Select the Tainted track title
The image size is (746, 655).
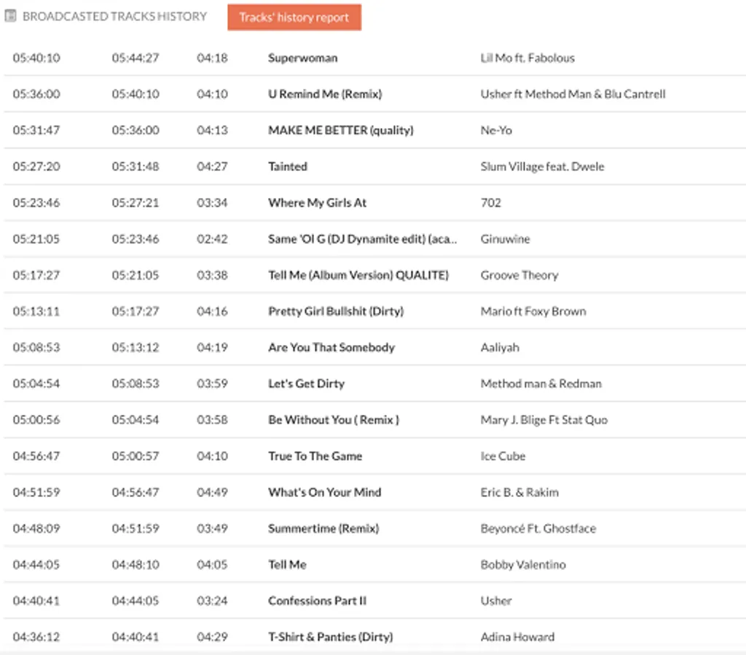pos(287,167)
